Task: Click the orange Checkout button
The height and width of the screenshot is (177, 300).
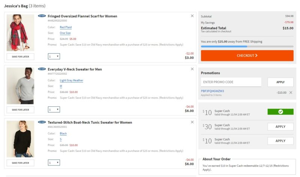Action: click(x=247, y=56)
